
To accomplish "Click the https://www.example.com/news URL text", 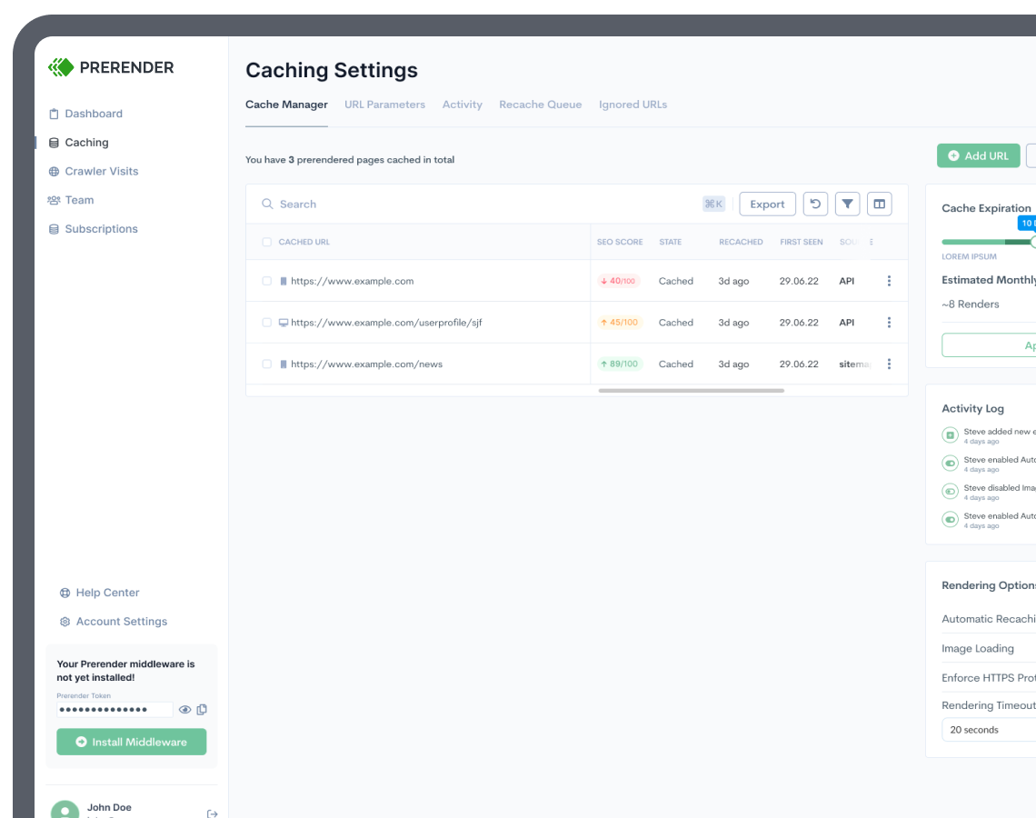I will tap(367, 364).
